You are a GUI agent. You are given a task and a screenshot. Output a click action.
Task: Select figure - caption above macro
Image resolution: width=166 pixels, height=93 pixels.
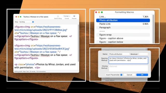click(x=123, y=38)
